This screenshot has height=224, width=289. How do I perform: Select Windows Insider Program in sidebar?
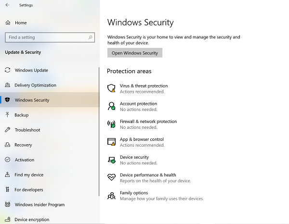coord(39,204)
